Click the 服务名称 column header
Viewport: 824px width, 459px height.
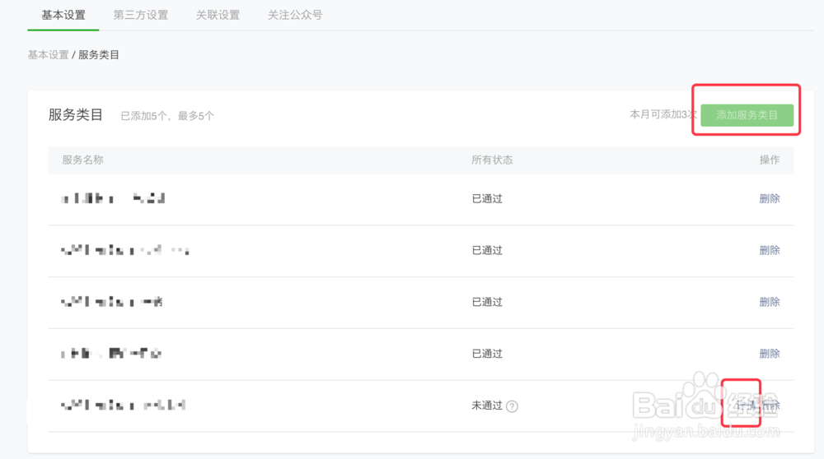point(82,160)
